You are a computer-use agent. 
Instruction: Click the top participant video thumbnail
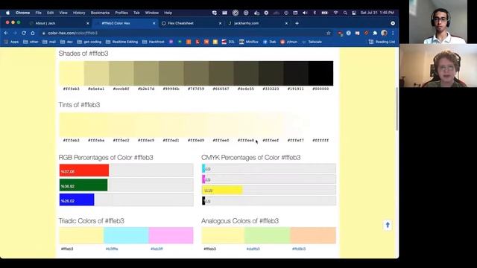(438, 22)
